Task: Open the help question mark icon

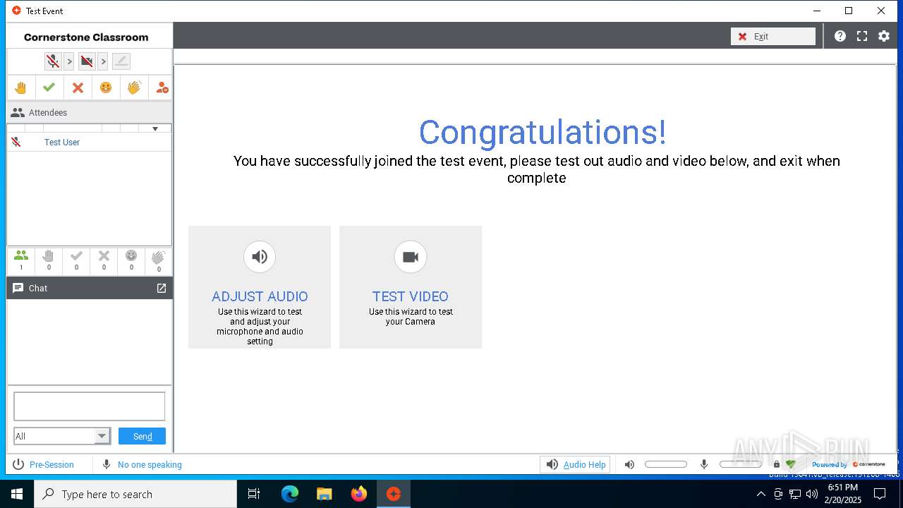Action: [x=840, y=36]
